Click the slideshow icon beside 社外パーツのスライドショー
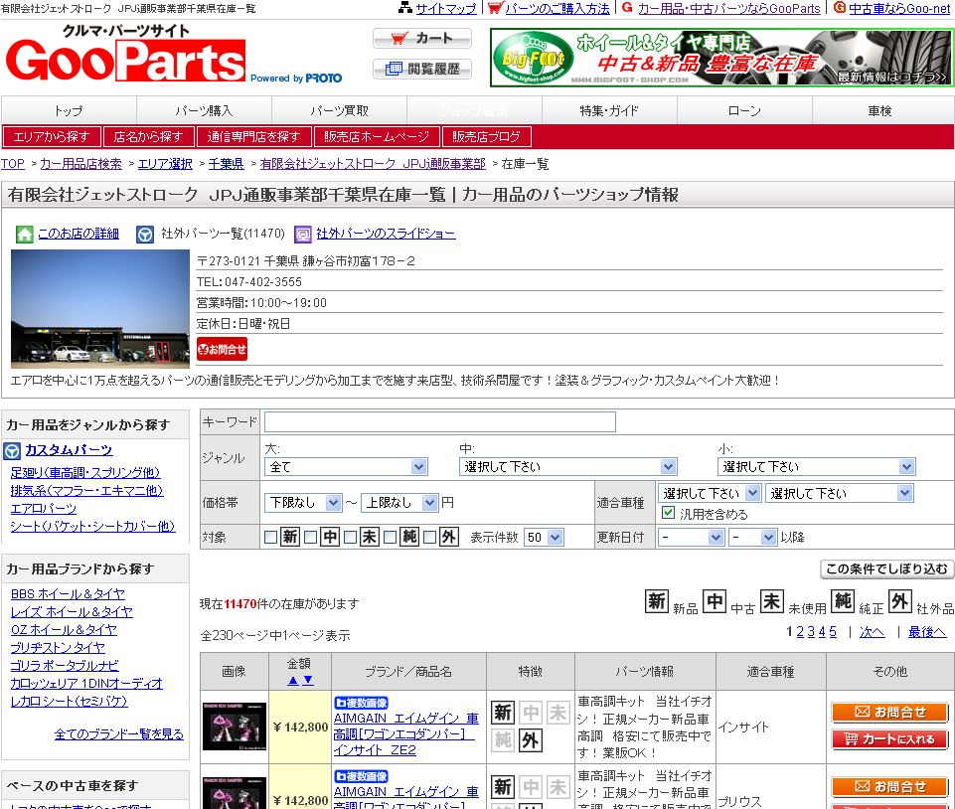955x809 pixels. 303,234
